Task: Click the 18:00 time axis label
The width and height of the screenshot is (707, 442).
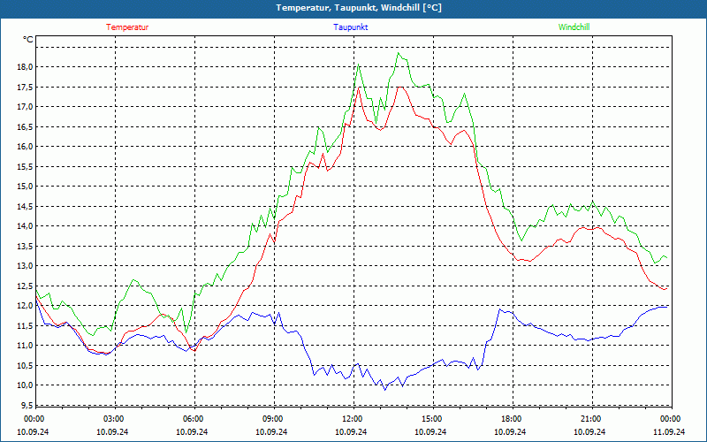Action: pos(511,419)
